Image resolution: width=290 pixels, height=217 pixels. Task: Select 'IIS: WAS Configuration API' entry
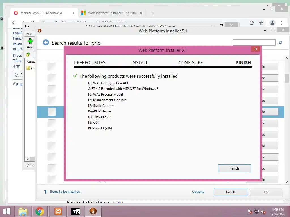(108, 83)
